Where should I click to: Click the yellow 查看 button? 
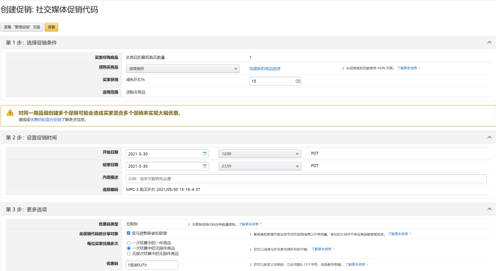tap(51, 27)
